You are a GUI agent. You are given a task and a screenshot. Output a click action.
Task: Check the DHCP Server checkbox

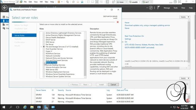pyautogui.click(x=43, y=40)
